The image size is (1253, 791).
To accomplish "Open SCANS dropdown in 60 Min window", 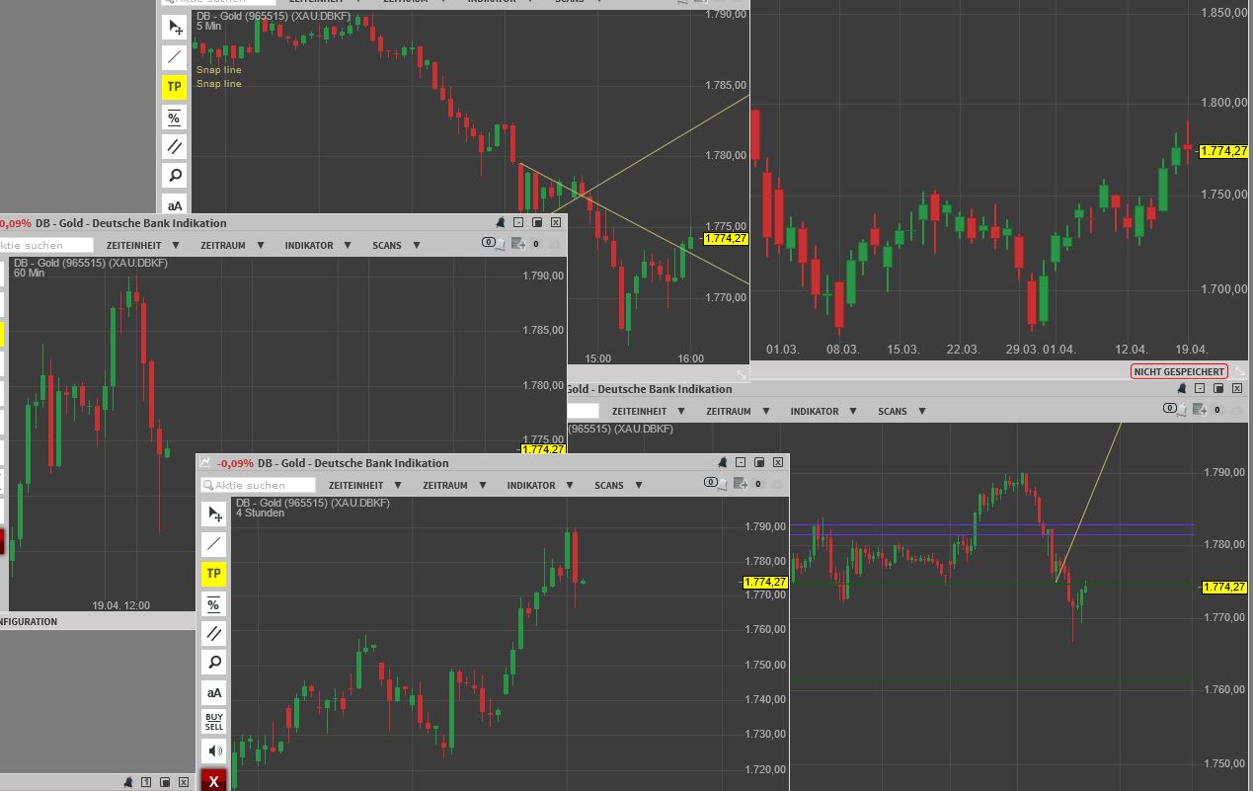I will [396, 245].
